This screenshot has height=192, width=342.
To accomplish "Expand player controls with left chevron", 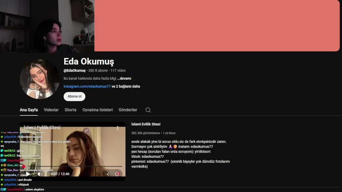I will [x=108, y=174].
